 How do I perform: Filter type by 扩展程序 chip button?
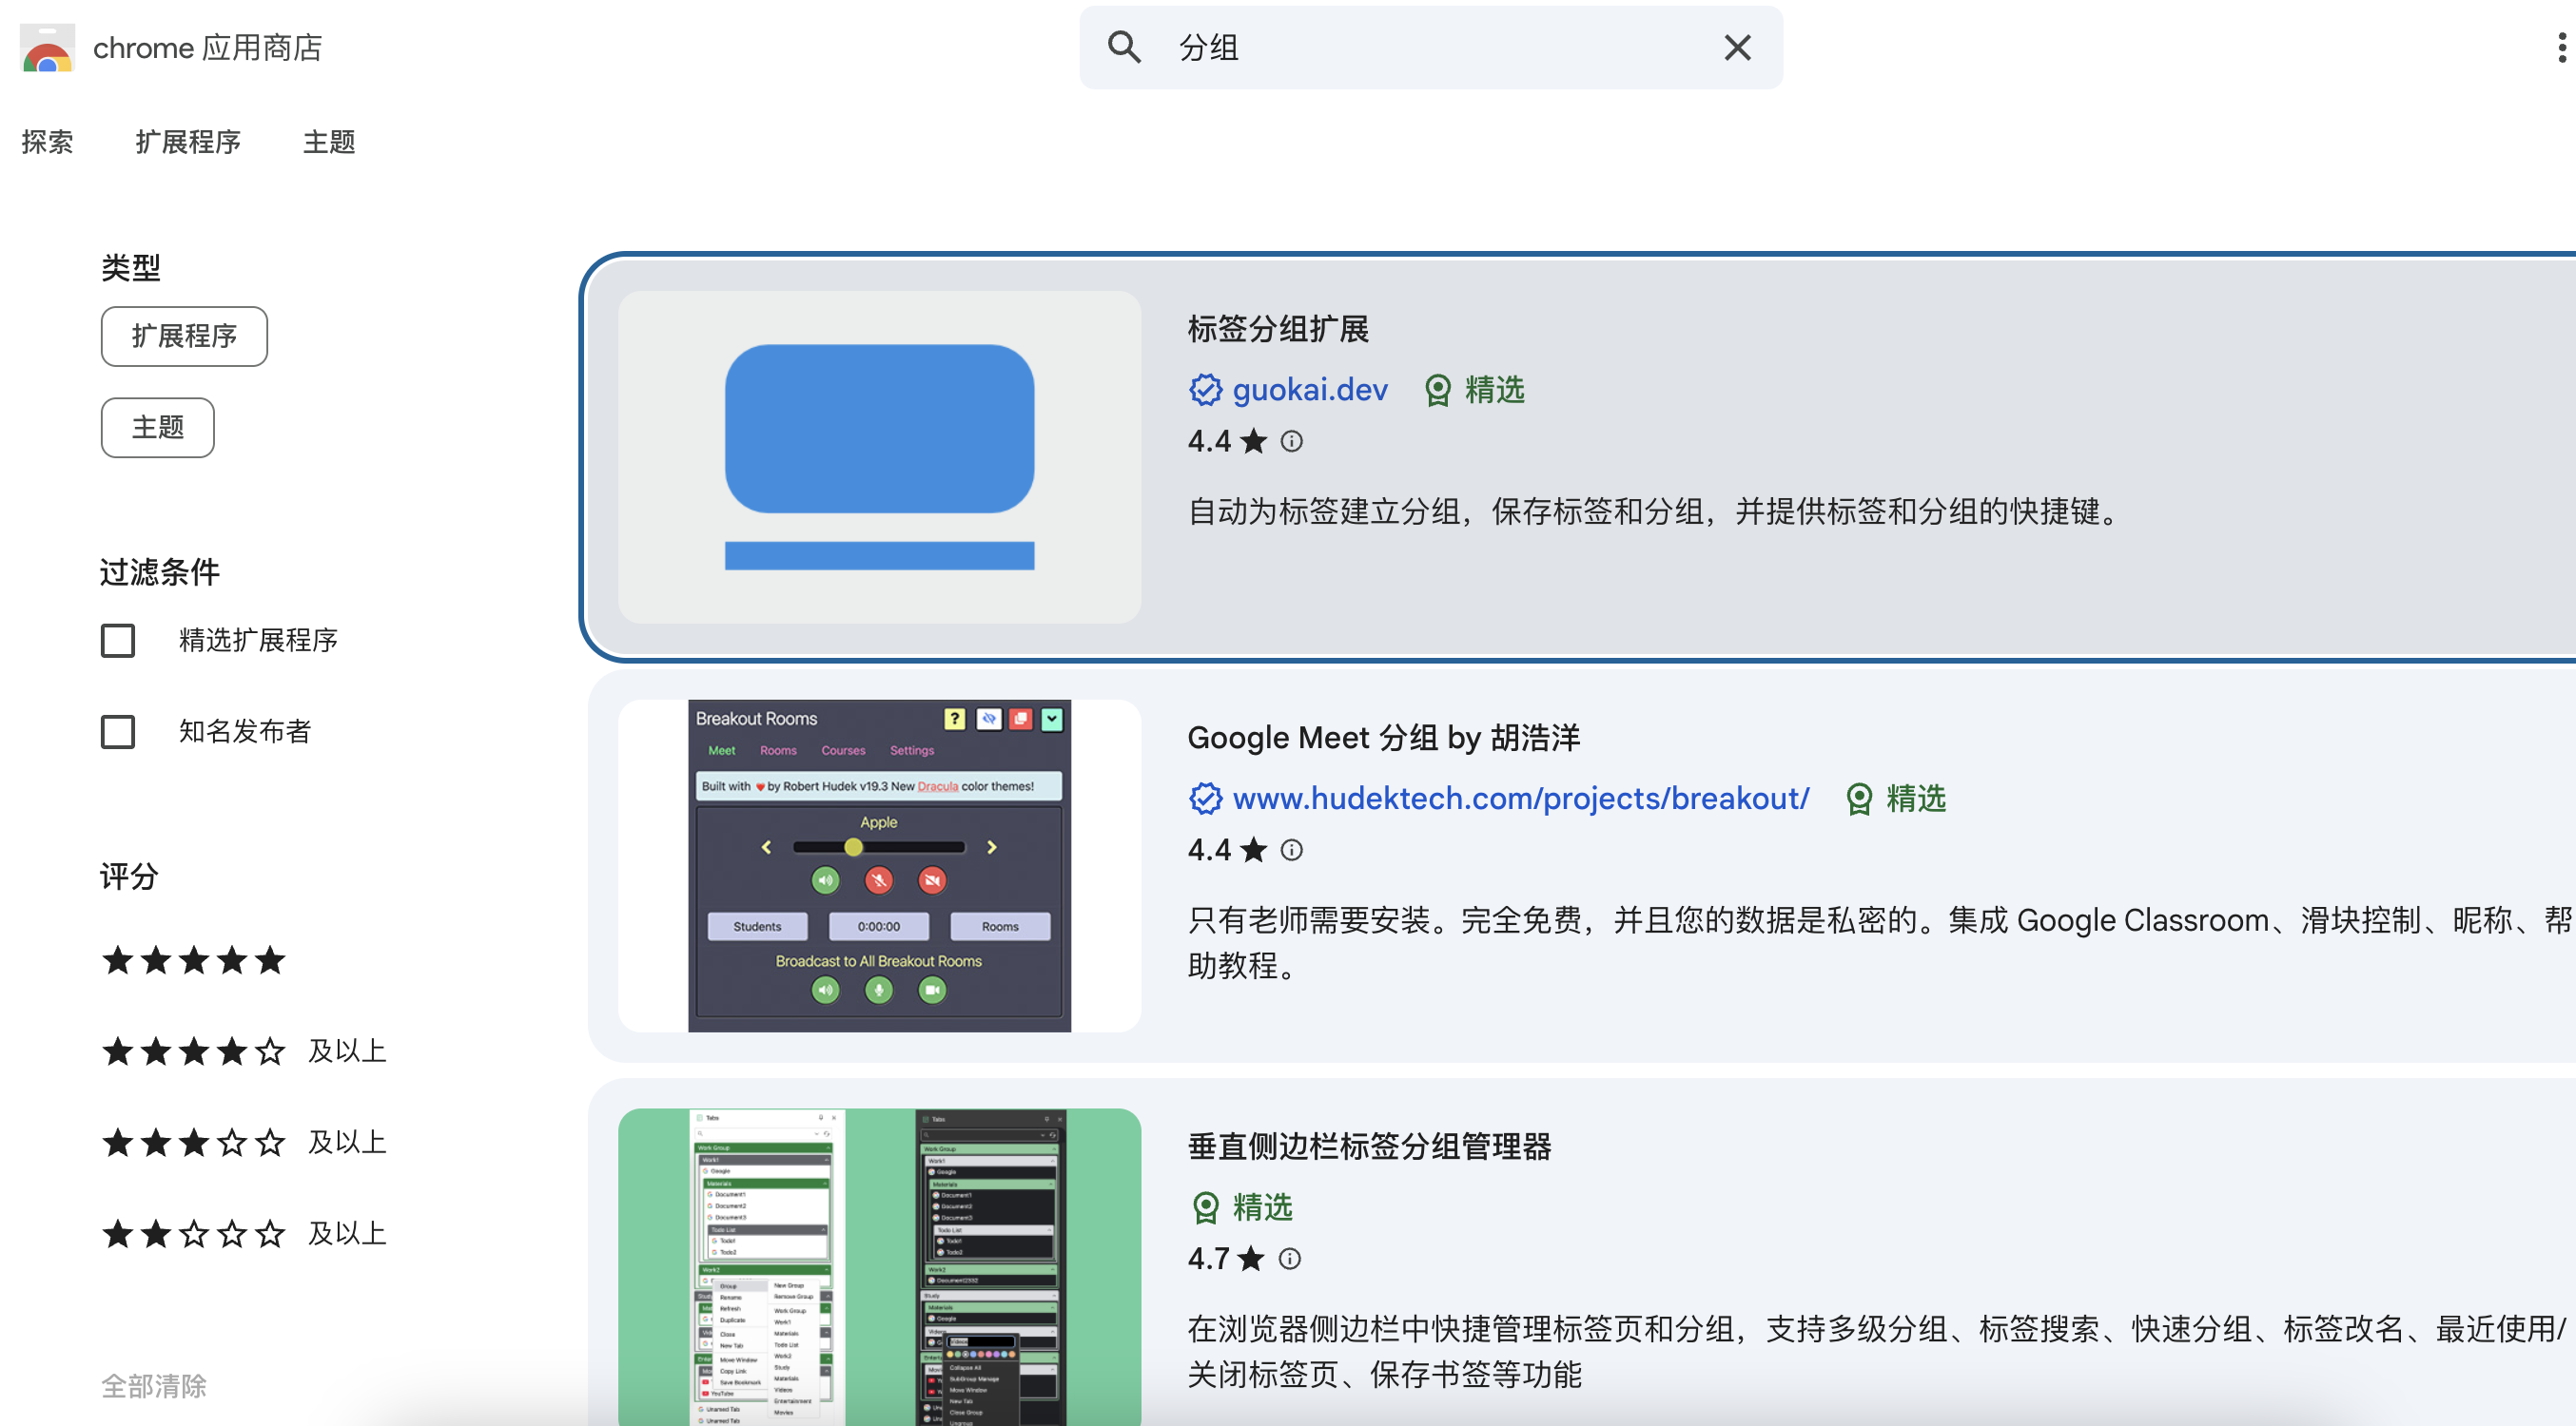point(184,336)
